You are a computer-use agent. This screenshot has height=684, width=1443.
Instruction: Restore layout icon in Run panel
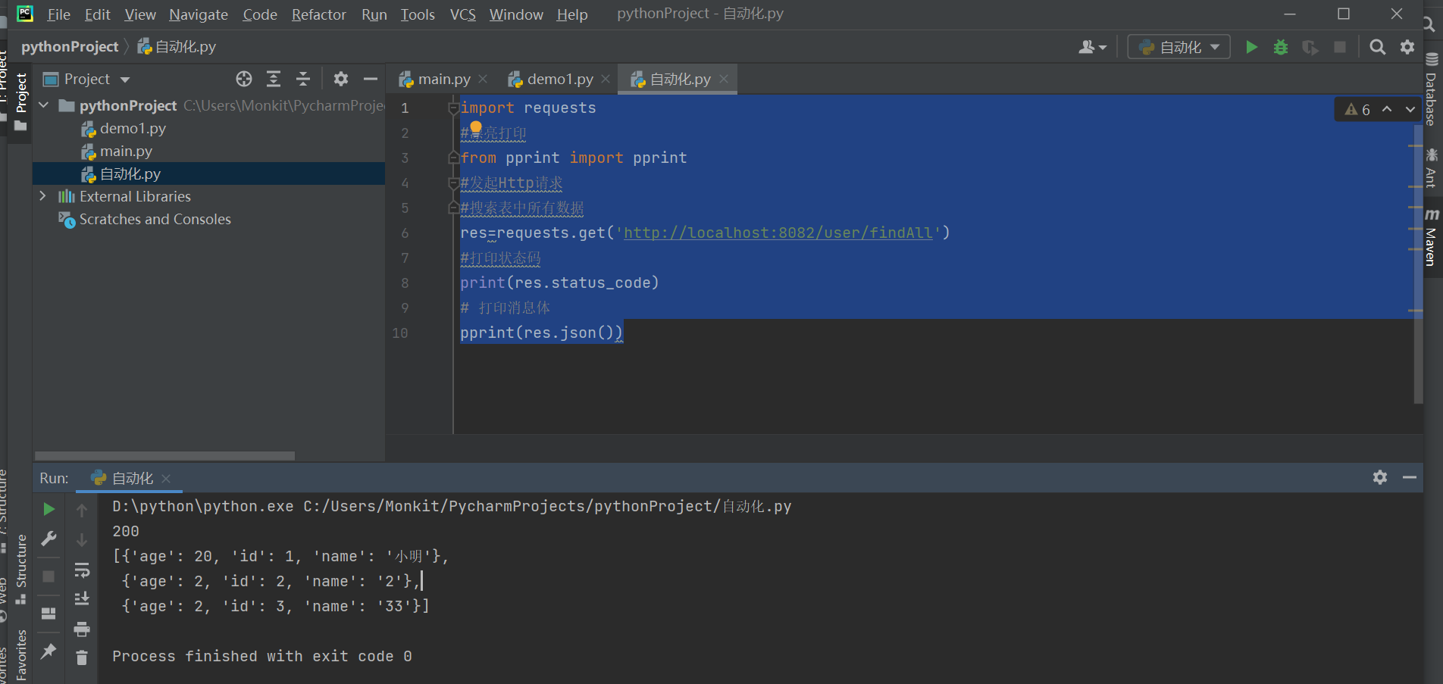pos(49,614)
